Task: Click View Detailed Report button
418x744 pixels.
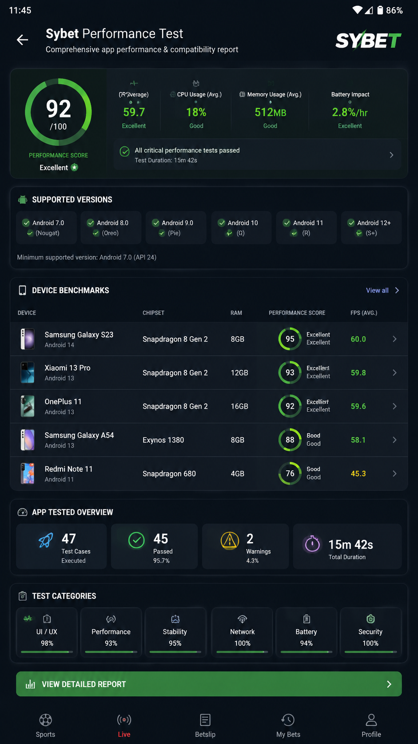Action: (209, 684)
